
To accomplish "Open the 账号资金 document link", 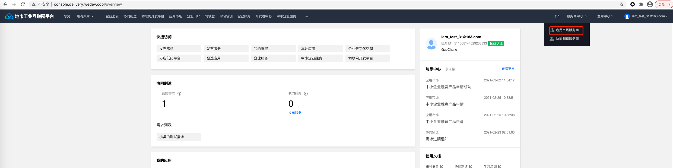I will pyautogui.click(x=432, y=167).
